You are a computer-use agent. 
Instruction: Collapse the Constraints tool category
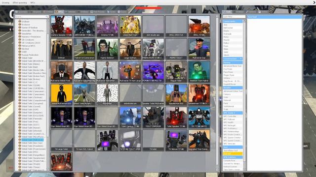[x=233, y=21]
